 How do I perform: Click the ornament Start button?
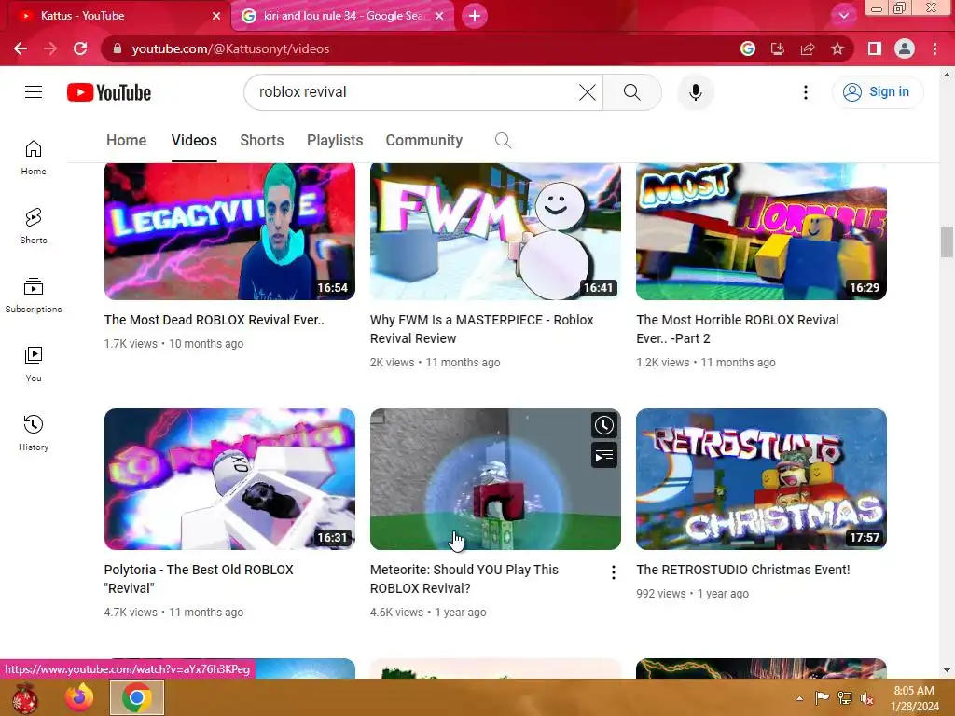(24, 697)
